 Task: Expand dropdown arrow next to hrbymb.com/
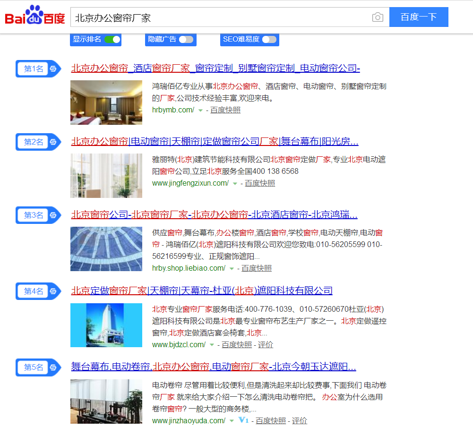[x=200, y=111]
